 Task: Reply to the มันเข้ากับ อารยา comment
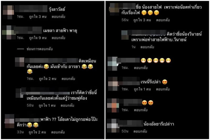point(68,79)
